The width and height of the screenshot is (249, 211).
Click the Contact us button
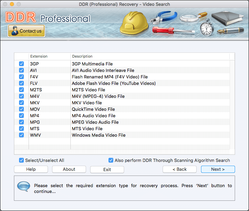[x=26, y=31]
